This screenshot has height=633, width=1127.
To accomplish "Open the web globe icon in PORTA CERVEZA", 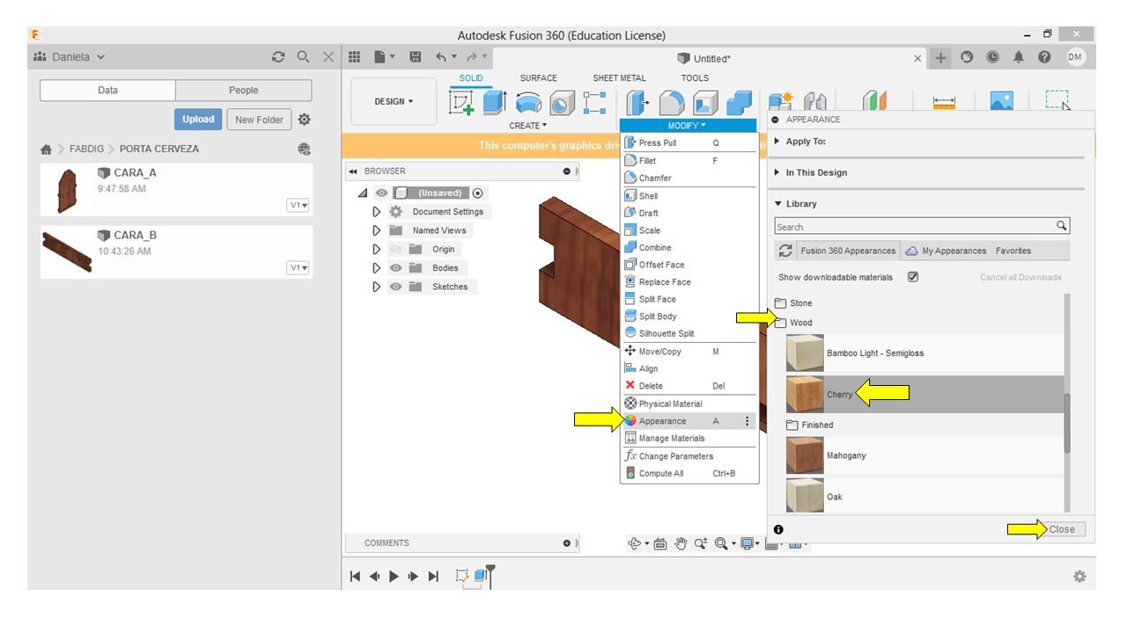I will click(304, 149).
